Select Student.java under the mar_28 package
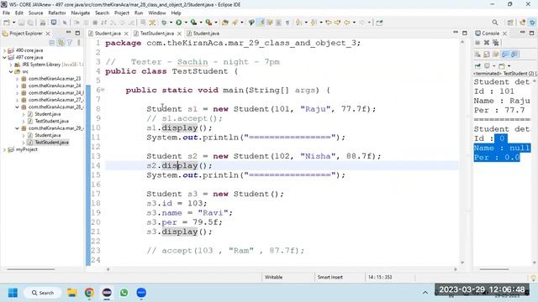This screenshot has width=538, height=302. click(47, 114)
